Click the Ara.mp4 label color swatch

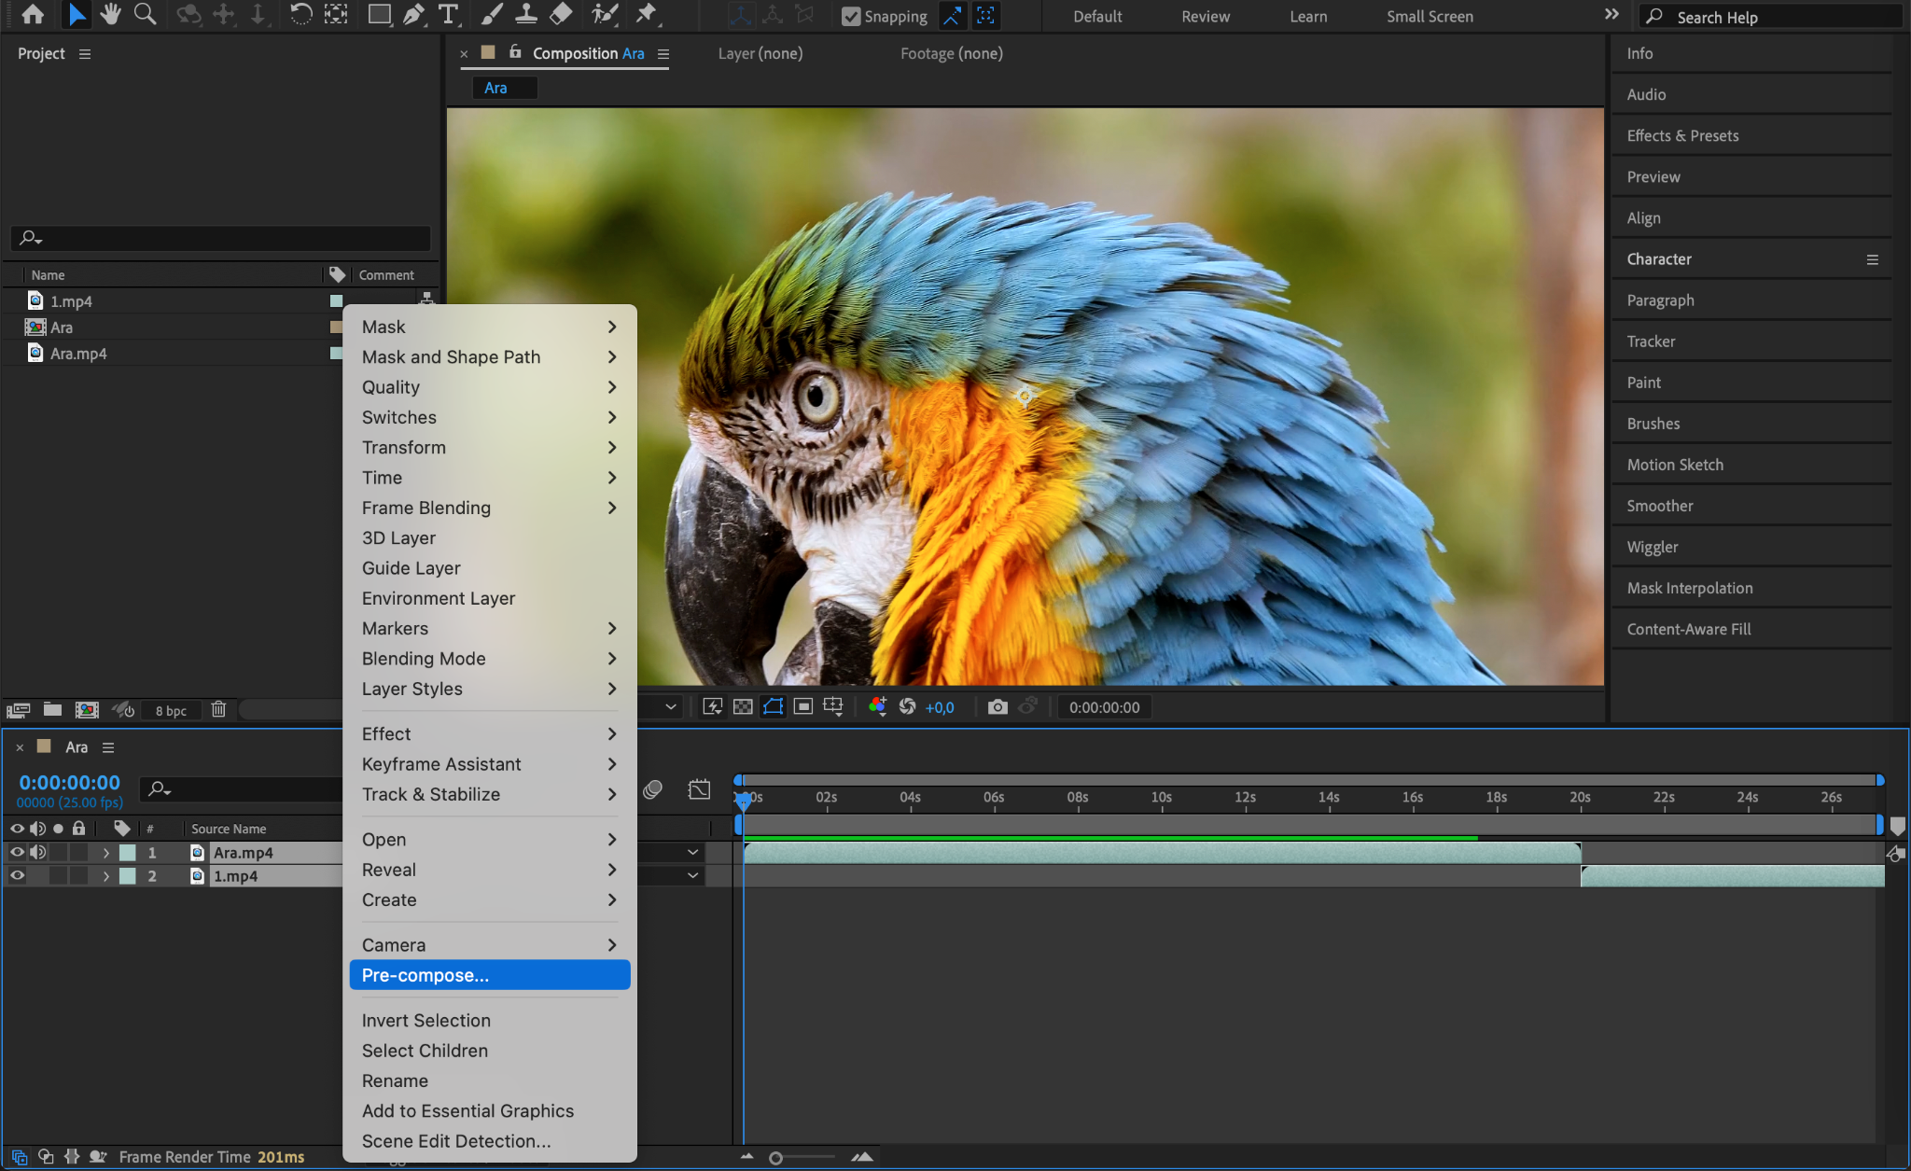point(128,853)
